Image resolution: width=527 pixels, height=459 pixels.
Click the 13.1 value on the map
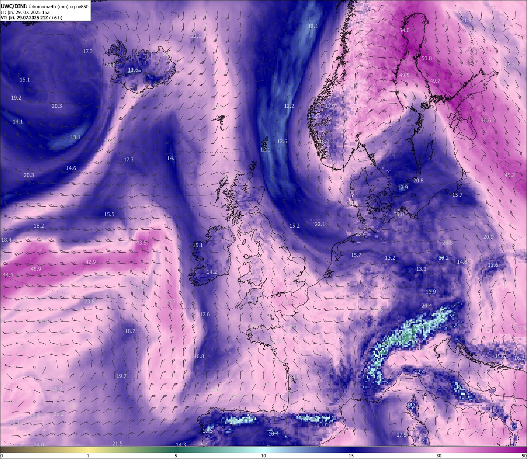(75, 137)
